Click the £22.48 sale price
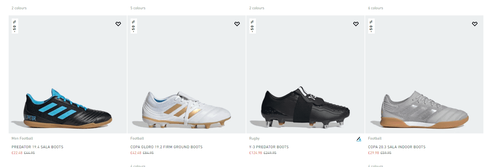The width and height of the screenshot is (501, 167). click(x=17, y=153)
